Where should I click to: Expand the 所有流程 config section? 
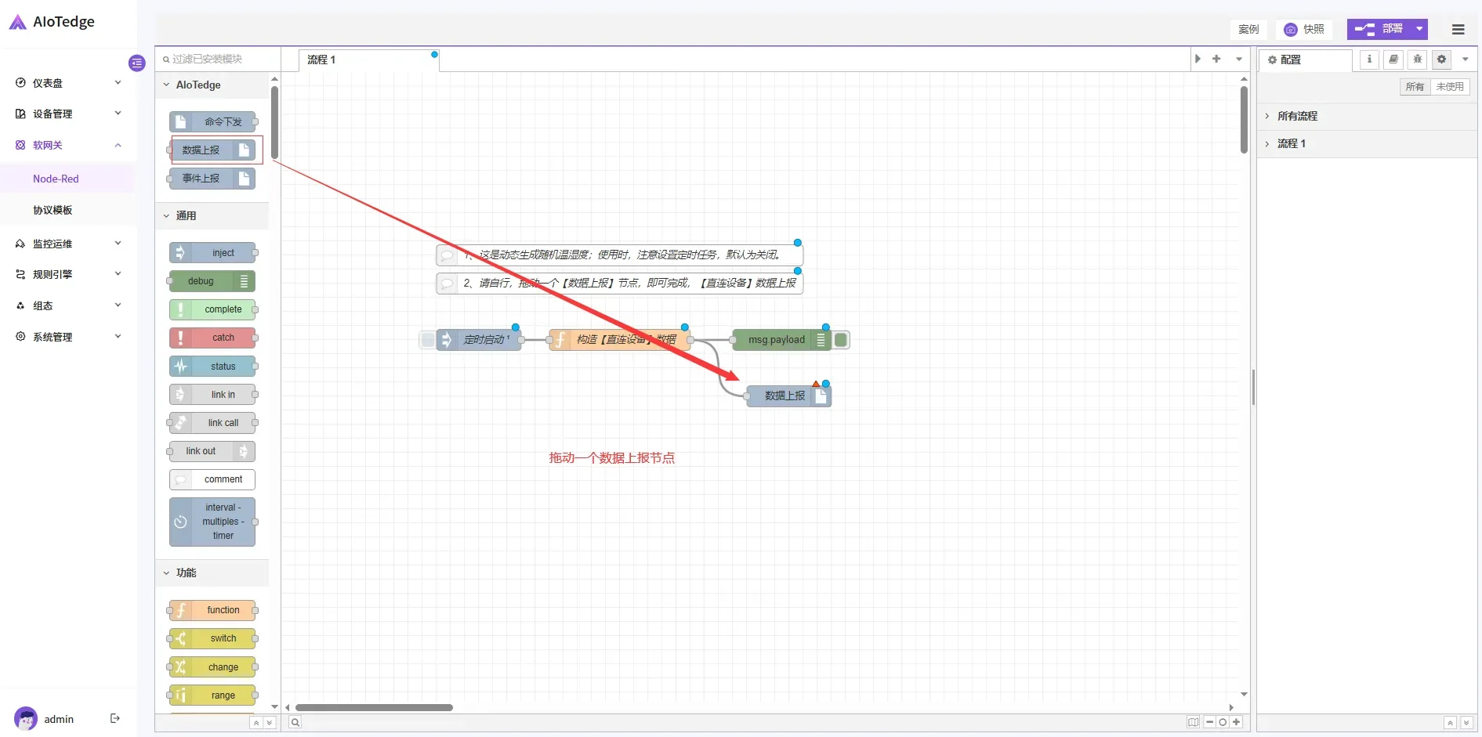1367,116
